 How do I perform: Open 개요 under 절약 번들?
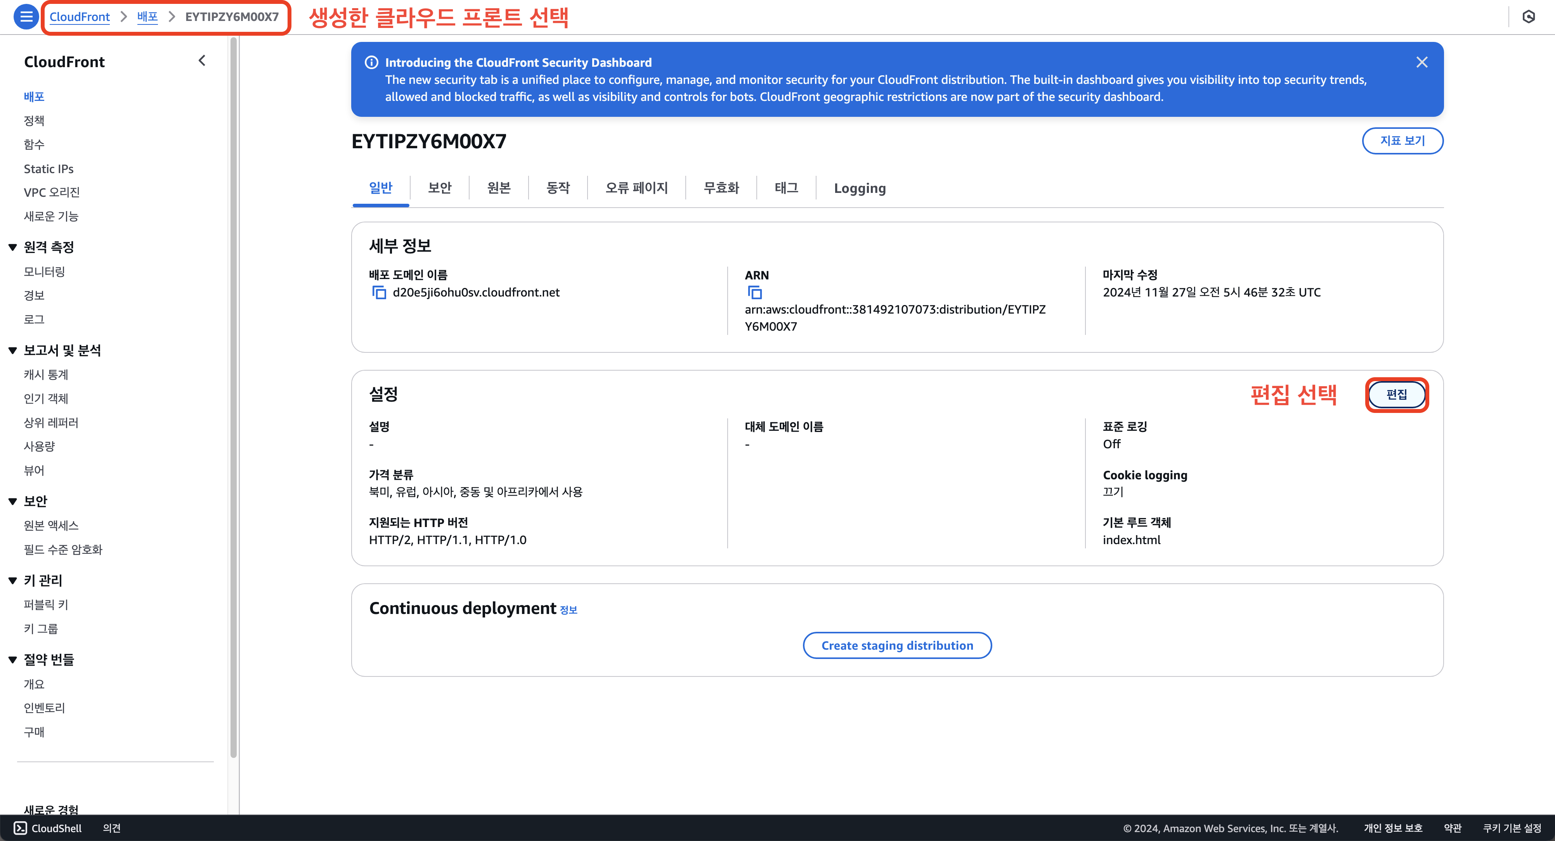[34, 684]
